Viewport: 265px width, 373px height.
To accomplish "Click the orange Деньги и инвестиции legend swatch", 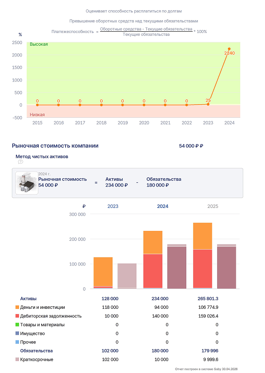I will [17, 307].
